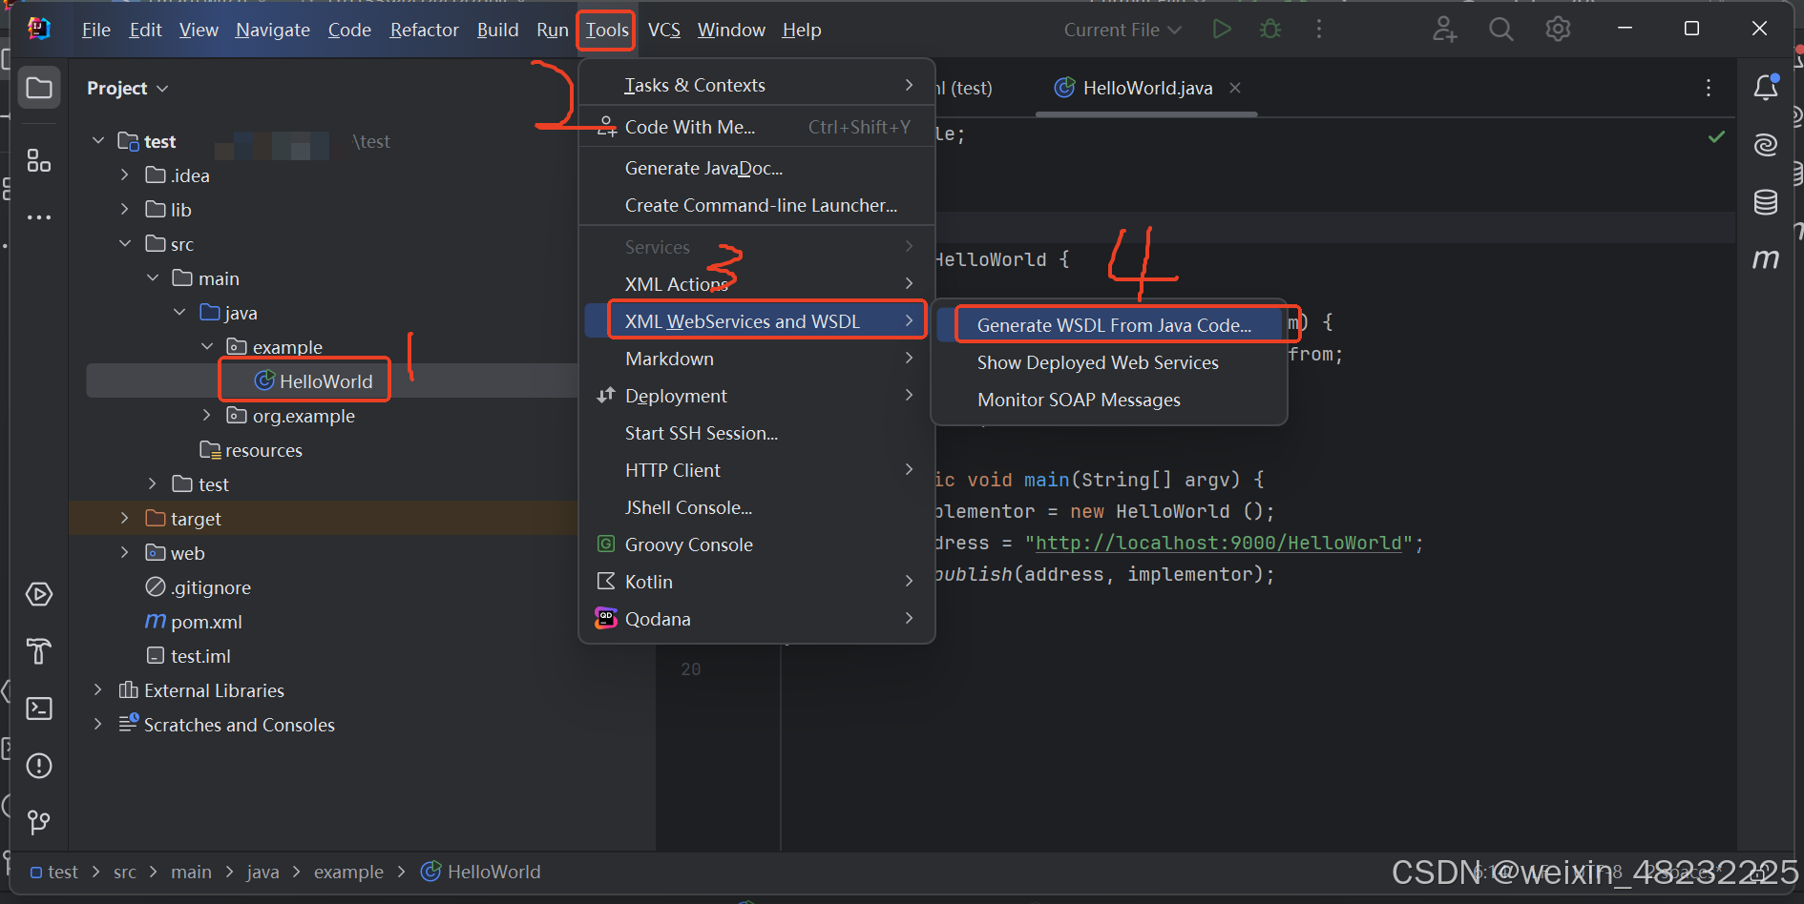Open the HTTP Client submenu
1804x904 pixels.
coord(756,470)
